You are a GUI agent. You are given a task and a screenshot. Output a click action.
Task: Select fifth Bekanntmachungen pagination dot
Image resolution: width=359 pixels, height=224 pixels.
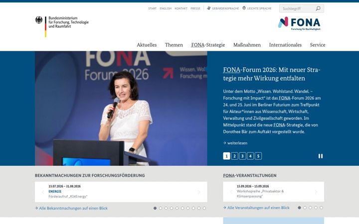click(x=177, y=208)
